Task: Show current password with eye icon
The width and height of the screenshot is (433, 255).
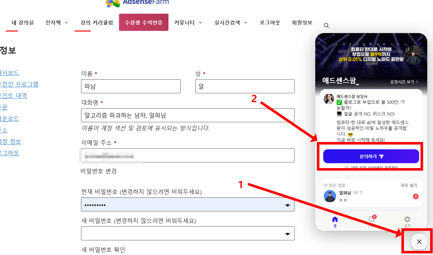Action: tap(288, 205)
